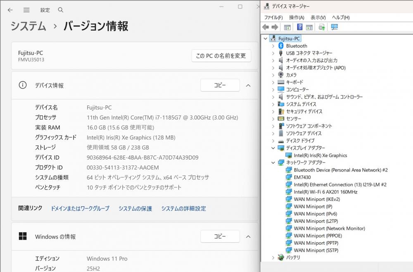Open the Settings hamburger menu
This screenshot has width=413, height=272.
26,10
